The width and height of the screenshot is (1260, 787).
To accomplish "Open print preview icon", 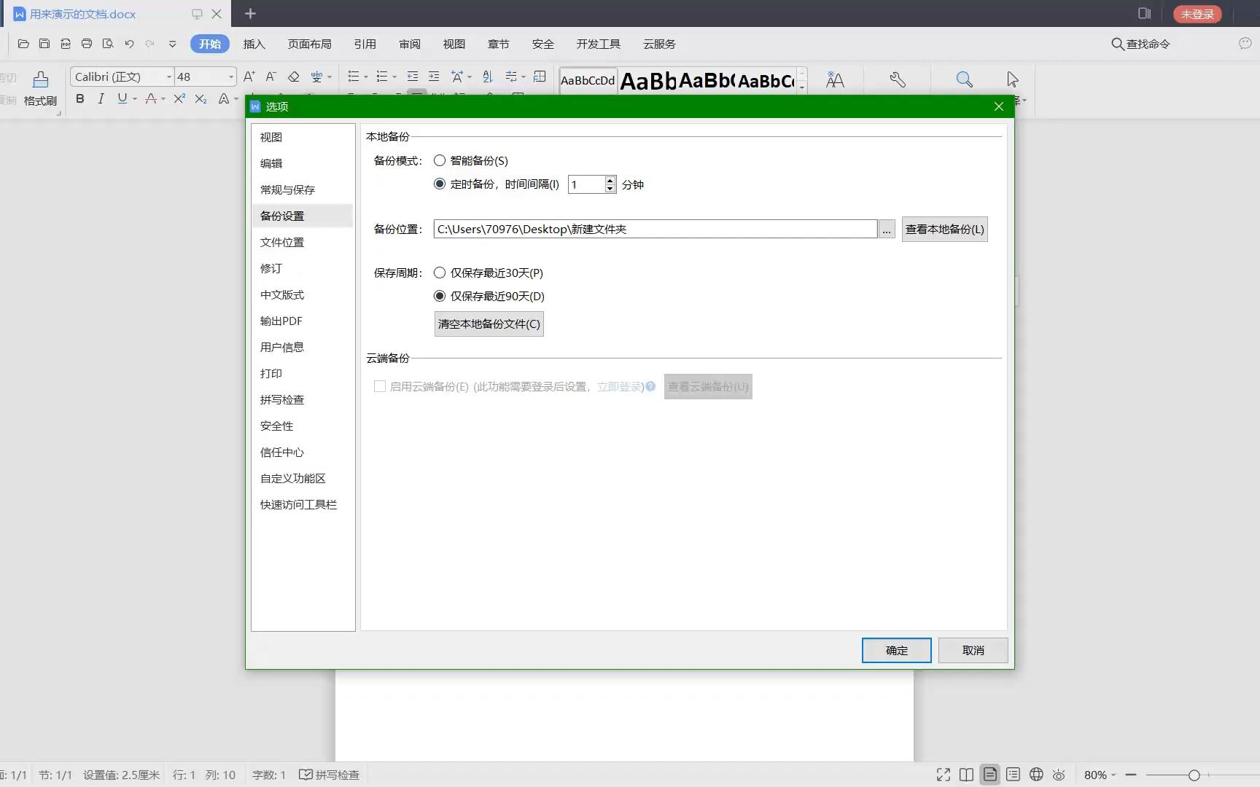I will (x=108, y=44).
